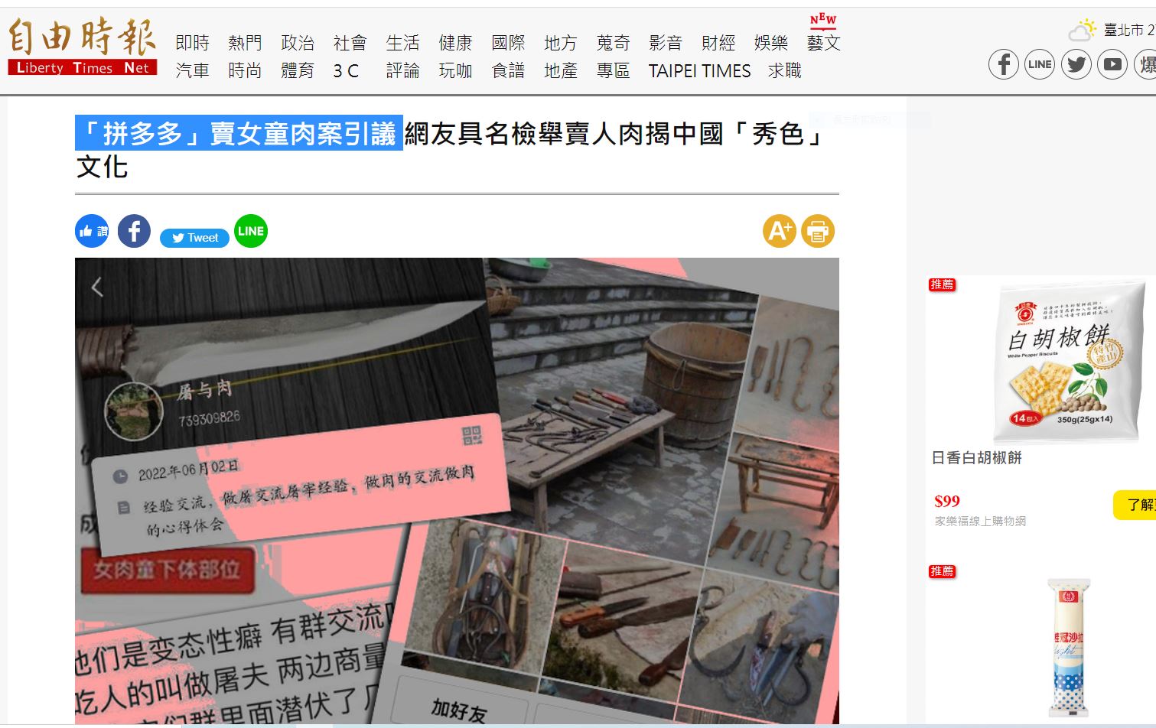Open the 熱門 section
Screen dimensions: 1156x728
click(x=245, y=43)
